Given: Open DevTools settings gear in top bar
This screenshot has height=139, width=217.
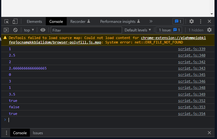Looking at the screenshot, I should (192, 21).
